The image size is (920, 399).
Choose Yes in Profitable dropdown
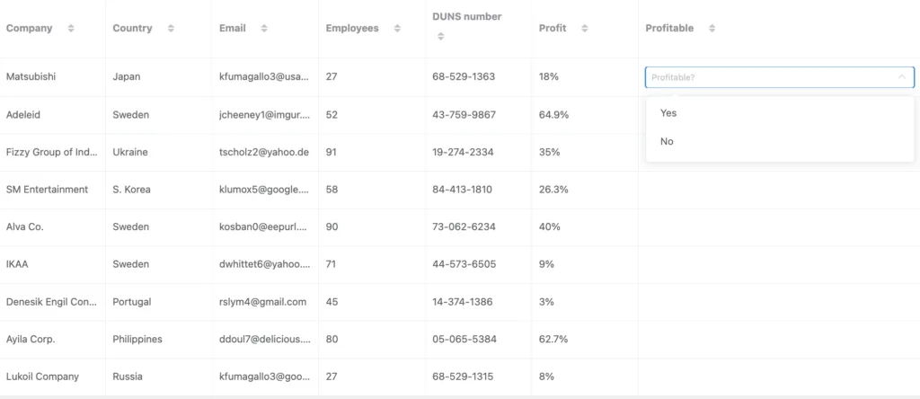pos(780,112)
